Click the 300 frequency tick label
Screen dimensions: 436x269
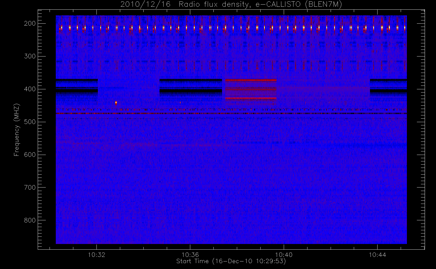pyautogui.click(x=30, y=56)
